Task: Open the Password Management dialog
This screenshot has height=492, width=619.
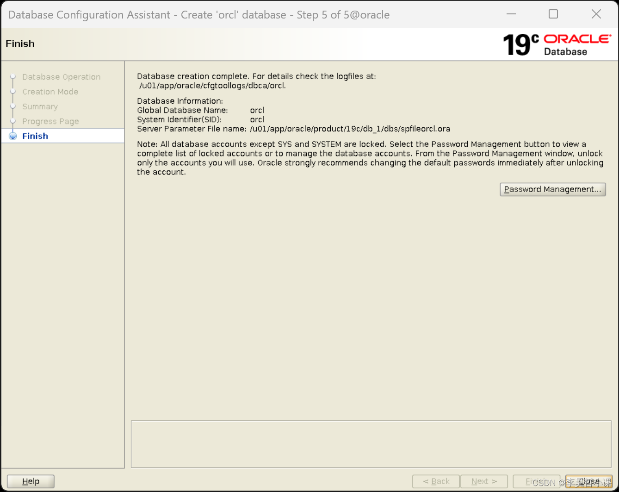Action: [x=552, y=189]
